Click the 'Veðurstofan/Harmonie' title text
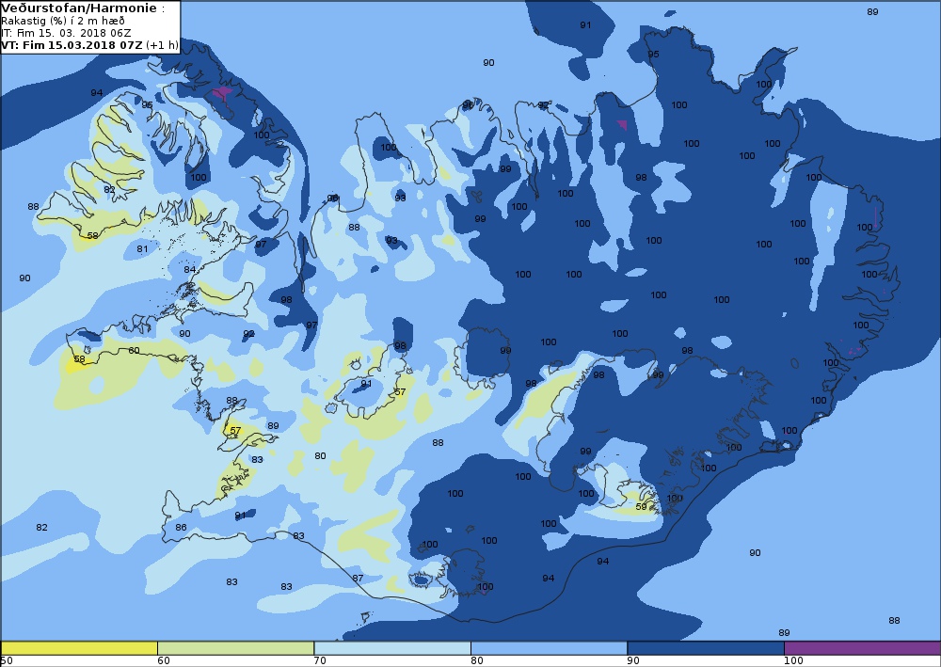The image size is (941, 667). click(79, 8)
